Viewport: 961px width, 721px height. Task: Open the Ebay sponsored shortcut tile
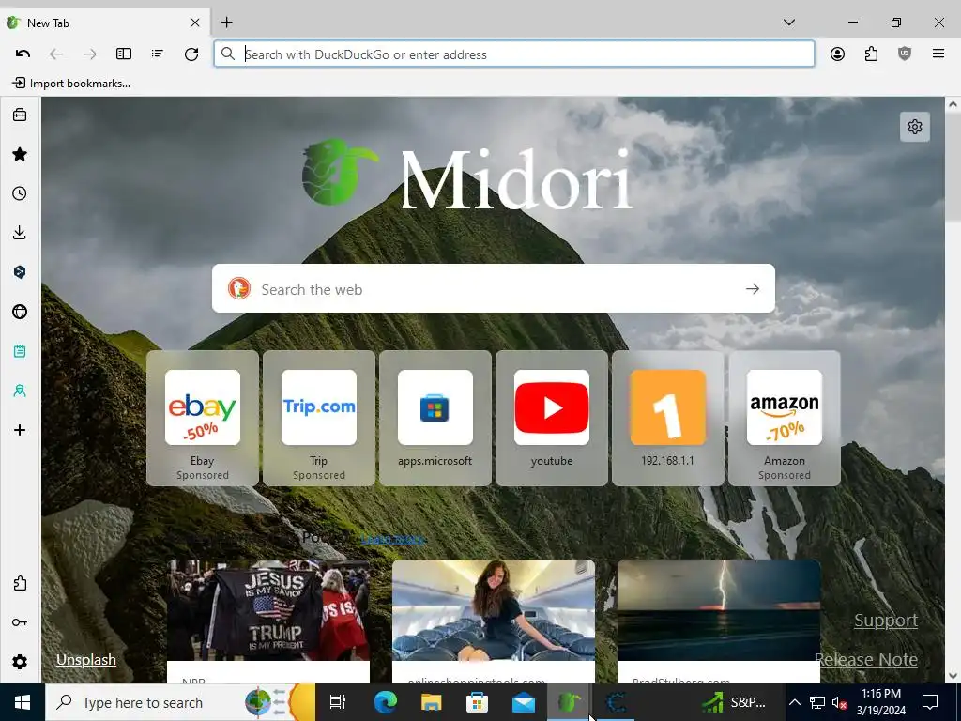click(x=203, y=418)
